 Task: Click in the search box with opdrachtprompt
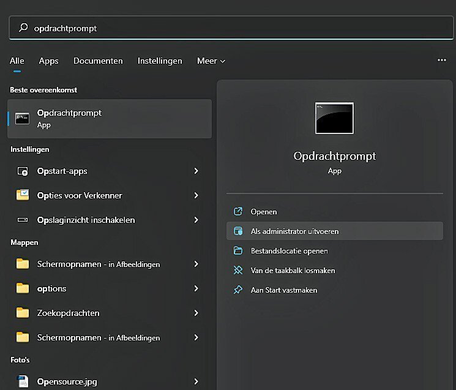(233, 28)
